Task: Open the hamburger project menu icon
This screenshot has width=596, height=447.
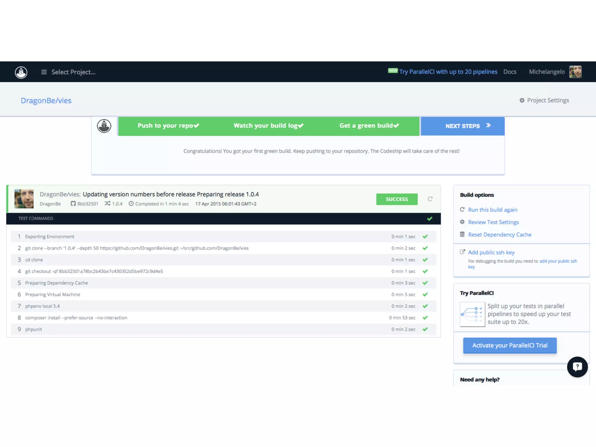Action: [x=44, y=72]
